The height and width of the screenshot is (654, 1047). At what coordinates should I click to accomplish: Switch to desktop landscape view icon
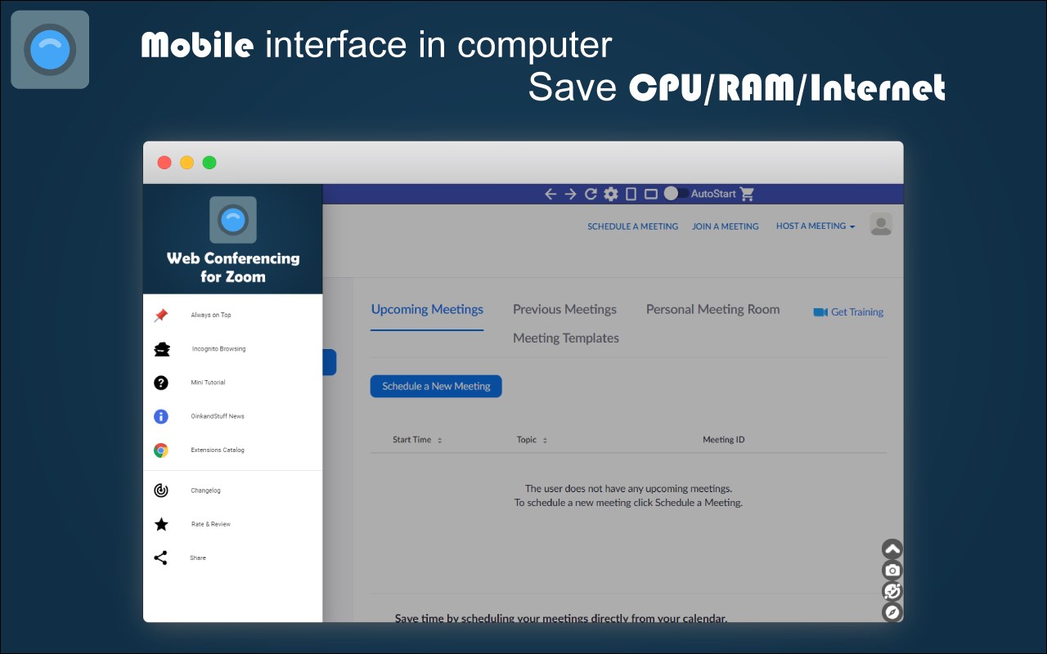click(x=651, y=194)
